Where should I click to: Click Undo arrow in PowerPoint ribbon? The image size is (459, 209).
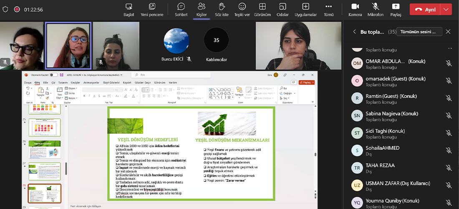[x=28, y=88]
